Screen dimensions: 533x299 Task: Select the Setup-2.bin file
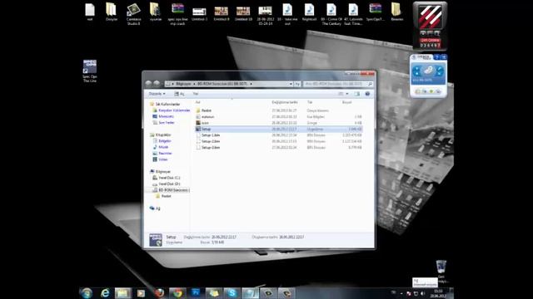[x=279, y=141]
